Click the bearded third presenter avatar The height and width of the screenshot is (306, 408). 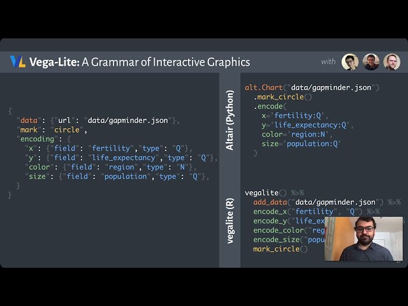click(391, 62)
